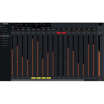Open the Analog 6 dynamics graph thumbnail
This screenshot has height=104, width=104.
point(49,27)
